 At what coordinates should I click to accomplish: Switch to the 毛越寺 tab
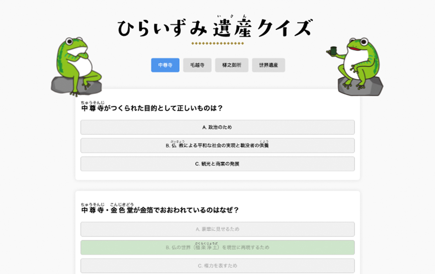(197, 65)
